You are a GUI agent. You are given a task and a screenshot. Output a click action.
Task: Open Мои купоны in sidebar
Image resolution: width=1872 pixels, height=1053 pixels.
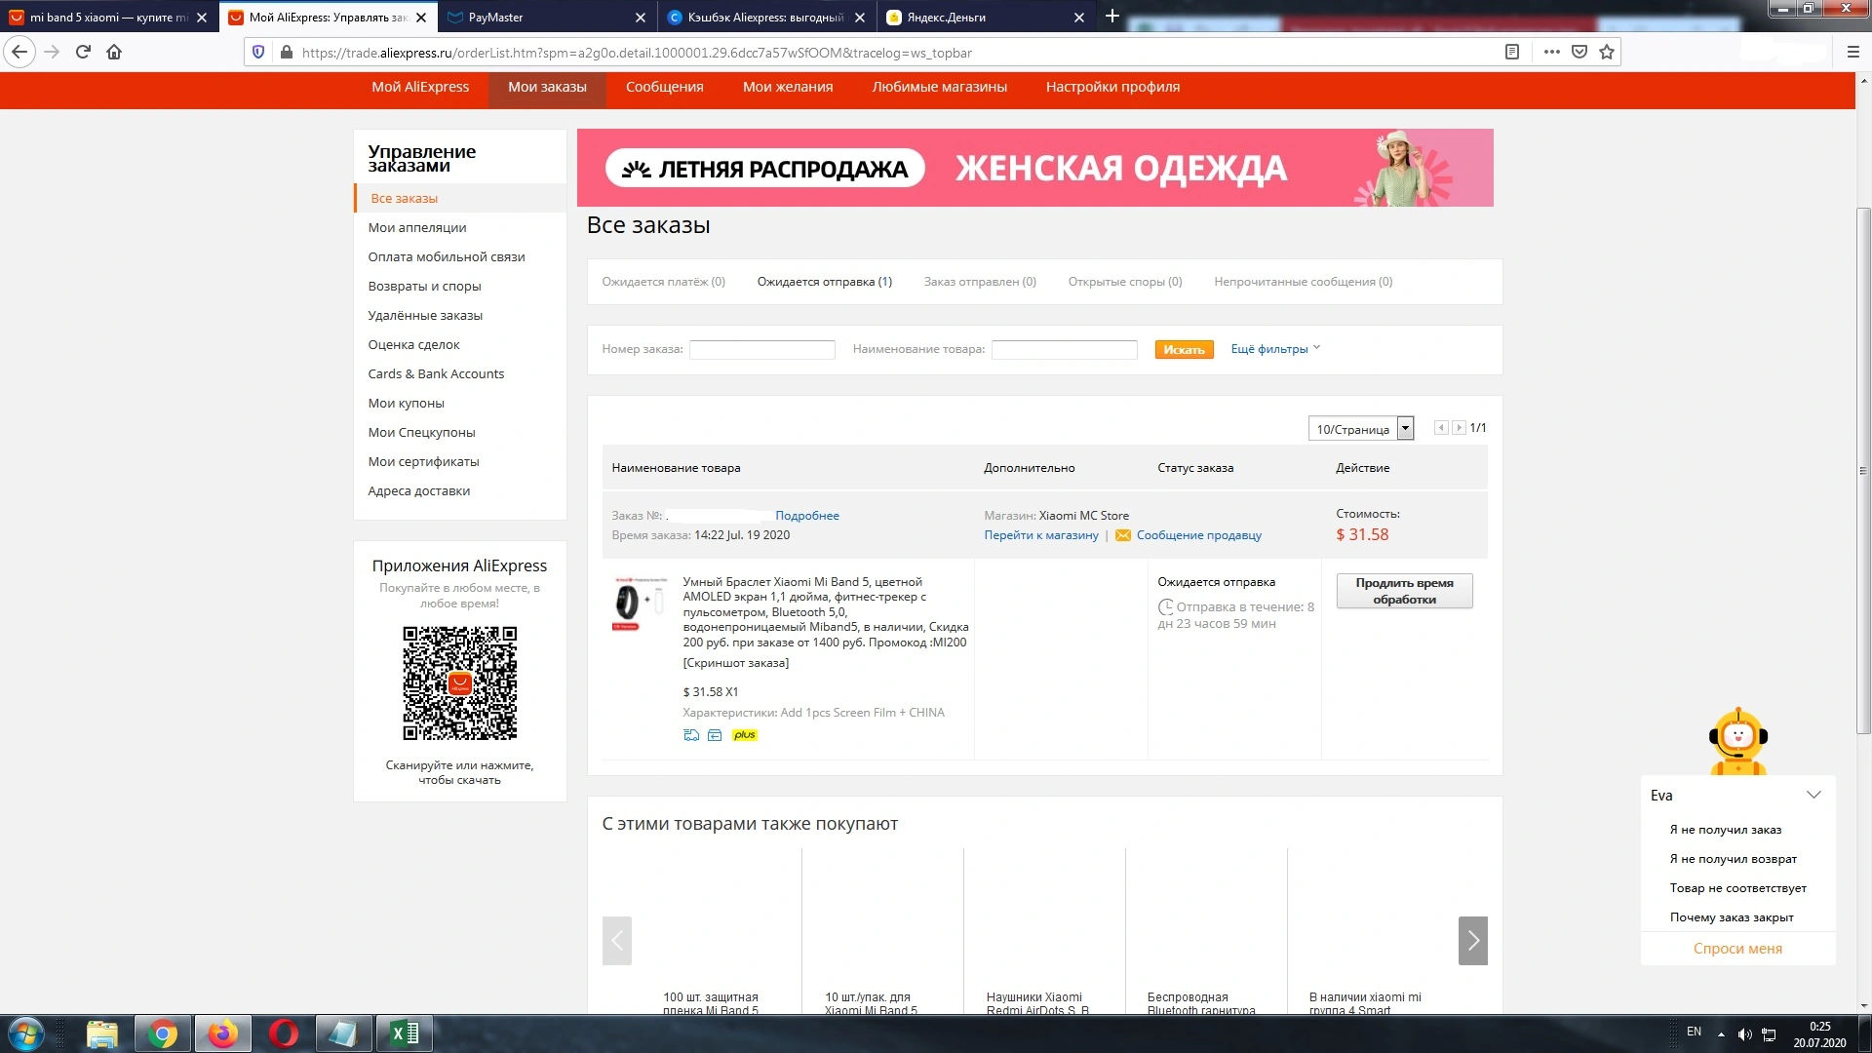tap(406, 403)
